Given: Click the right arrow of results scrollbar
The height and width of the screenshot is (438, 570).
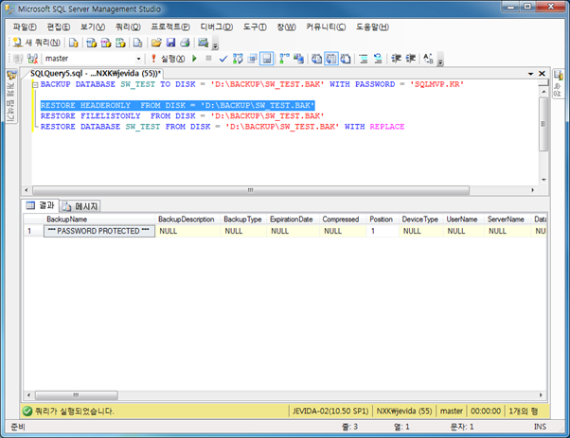Looking at the screenshot, I should (x=541, y=394).
